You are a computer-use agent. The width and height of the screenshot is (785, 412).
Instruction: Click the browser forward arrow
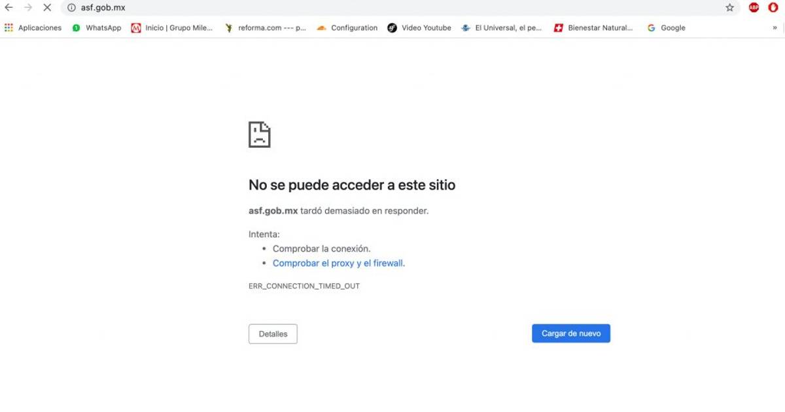coord(27,8)
